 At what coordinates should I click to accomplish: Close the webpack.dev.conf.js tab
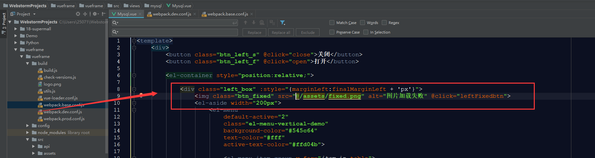[x=194, y=14]
